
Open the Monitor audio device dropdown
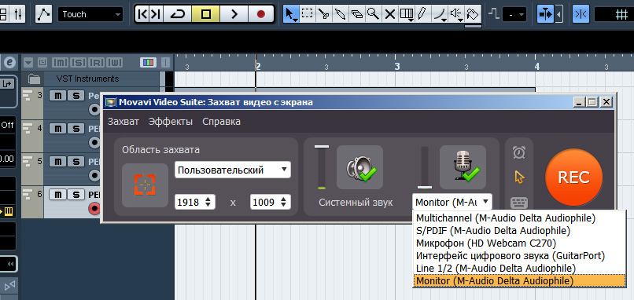pos(452,202)
